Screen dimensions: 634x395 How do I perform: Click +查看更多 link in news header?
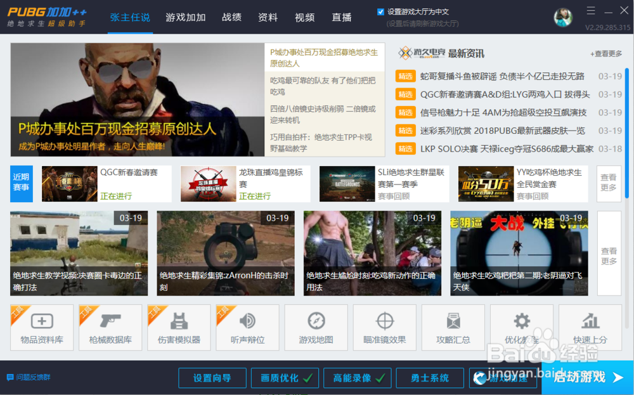605,53
